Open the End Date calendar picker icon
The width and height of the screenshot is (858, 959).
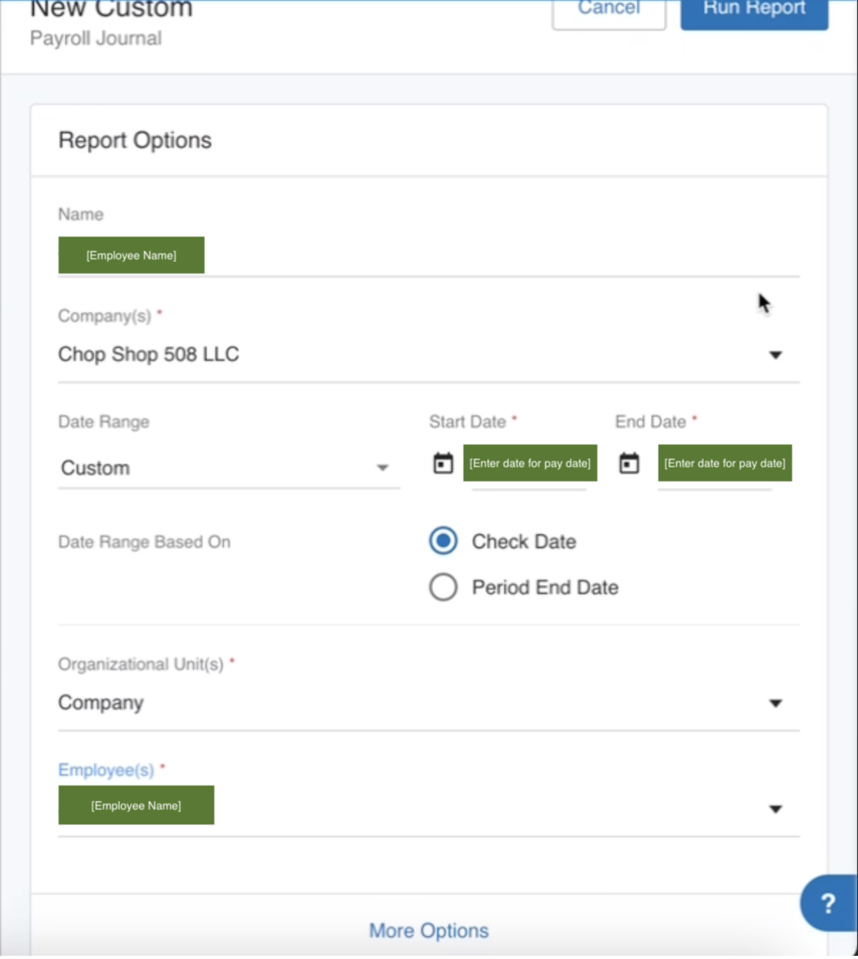point(629,463)
